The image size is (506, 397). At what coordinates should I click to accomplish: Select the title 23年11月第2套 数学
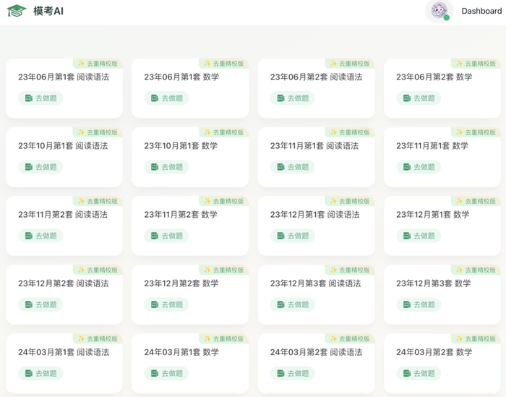coord(181,214)
